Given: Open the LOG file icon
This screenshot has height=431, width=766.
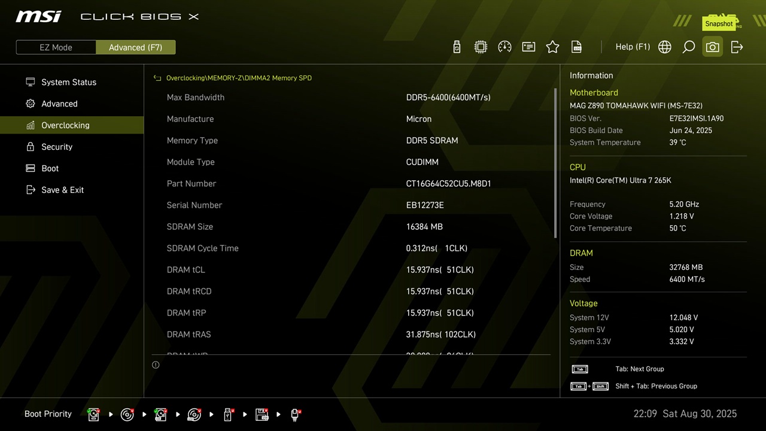Looking at the screenshot, I should pos(576,47).
